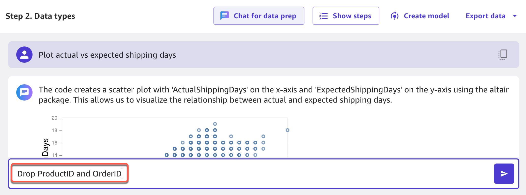Click the assistant chat bubble avatar
Screen dimensions: 526x195
(24, 92)
